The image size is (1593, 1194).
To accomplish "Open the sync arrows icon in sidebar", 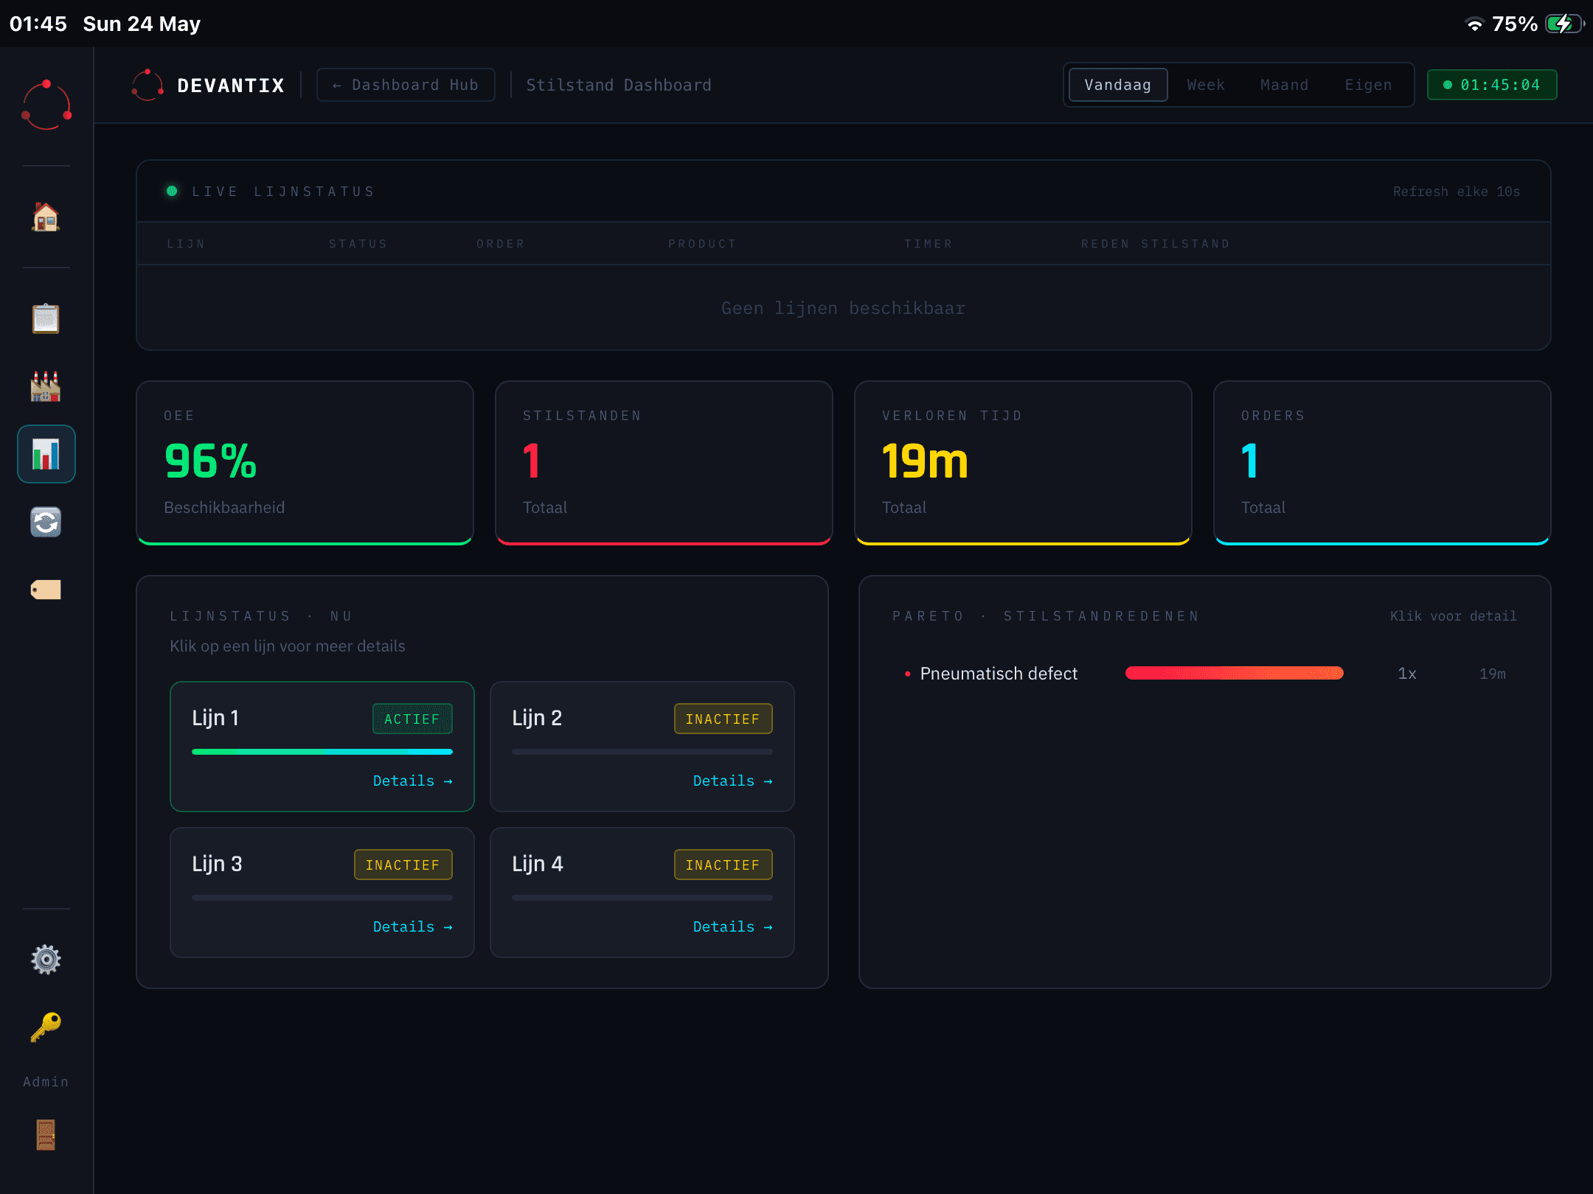I will [x=46, y=522].
